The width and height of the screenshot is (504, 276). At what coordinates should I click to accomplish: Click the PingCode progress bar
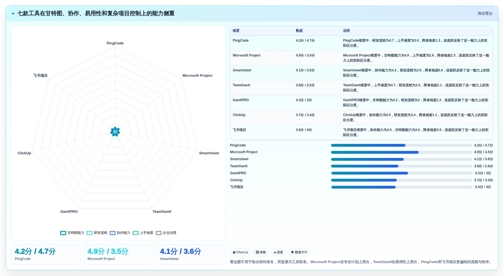401,145
